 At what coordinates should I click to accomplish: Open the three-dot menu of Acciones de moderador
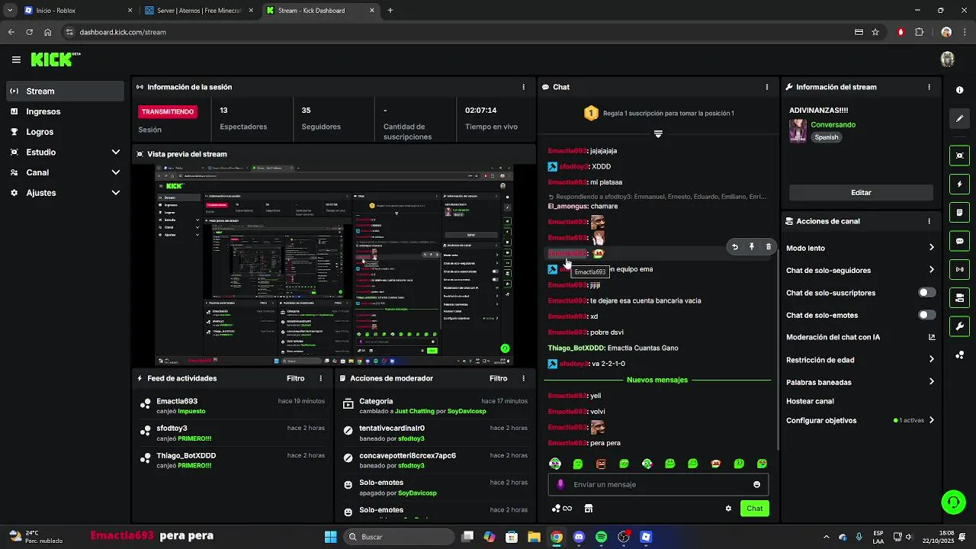[x=523, y=378]
